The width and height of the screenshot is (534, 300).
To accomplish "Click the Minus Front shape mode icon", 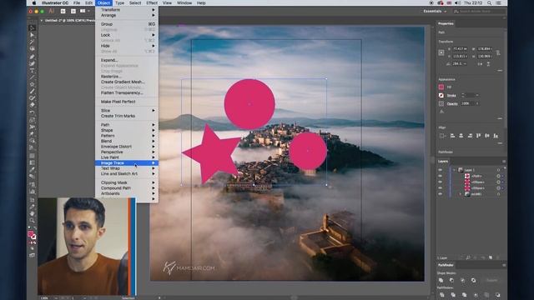I will coord(451,280).
